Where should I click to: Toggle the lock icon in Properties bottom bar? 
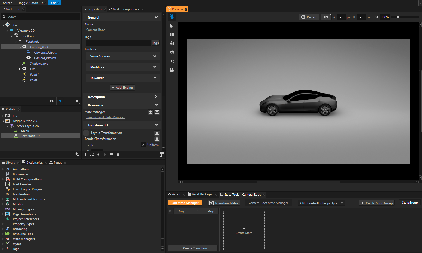coord(118,154)
